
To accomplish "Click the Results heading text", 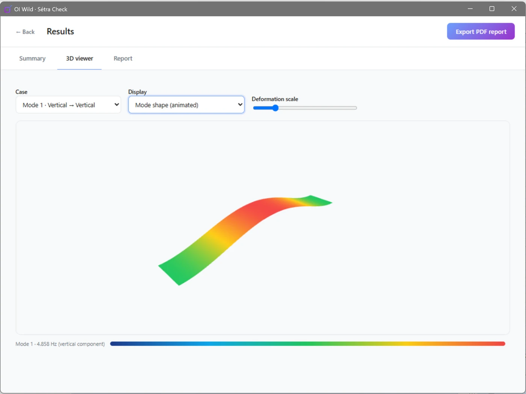I will point(60,32).
